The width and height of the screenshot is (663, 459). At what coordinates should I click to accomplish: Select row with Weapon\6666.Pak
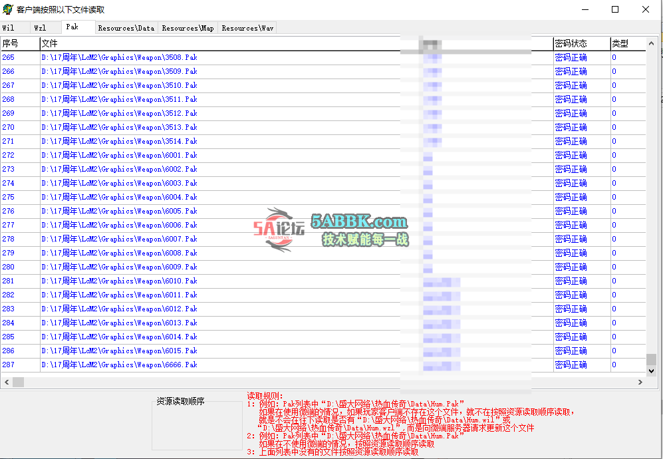click(323, 365)
